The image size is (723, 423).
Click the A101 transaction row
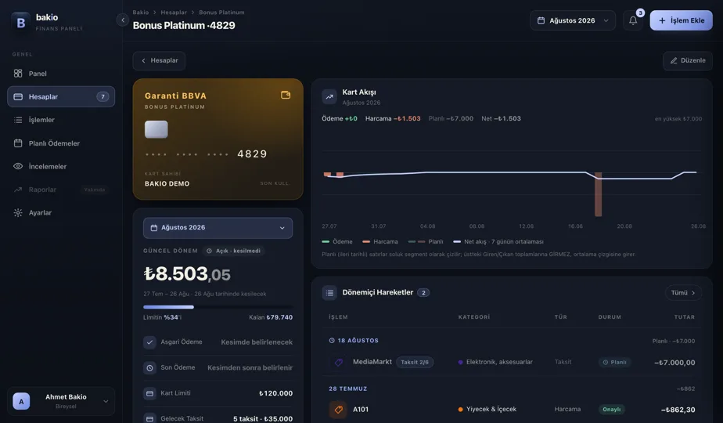[x=512, y=410]
